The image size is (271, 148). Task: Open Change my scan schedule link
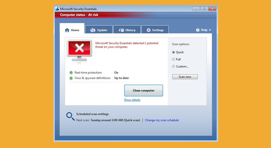pyautogui.click(x=162, y=120)
